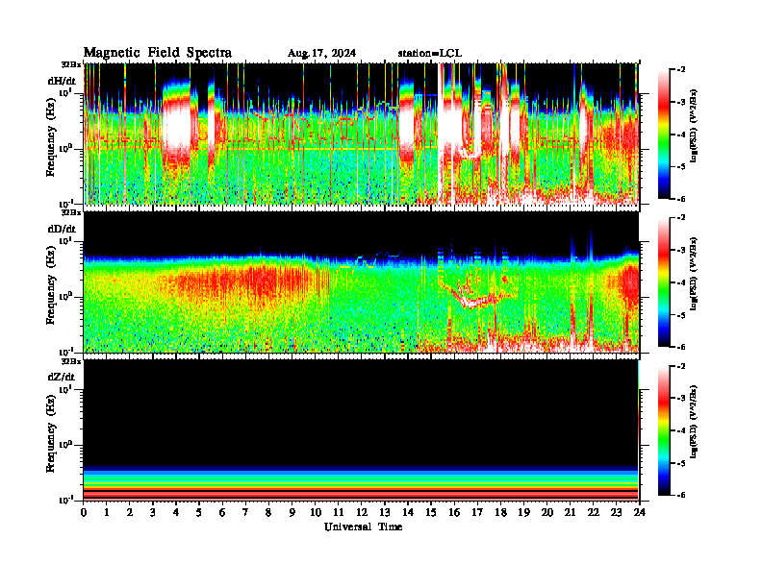
Task: Click hour 4 on Universal Time axis
Action: [x=176, y=513]
